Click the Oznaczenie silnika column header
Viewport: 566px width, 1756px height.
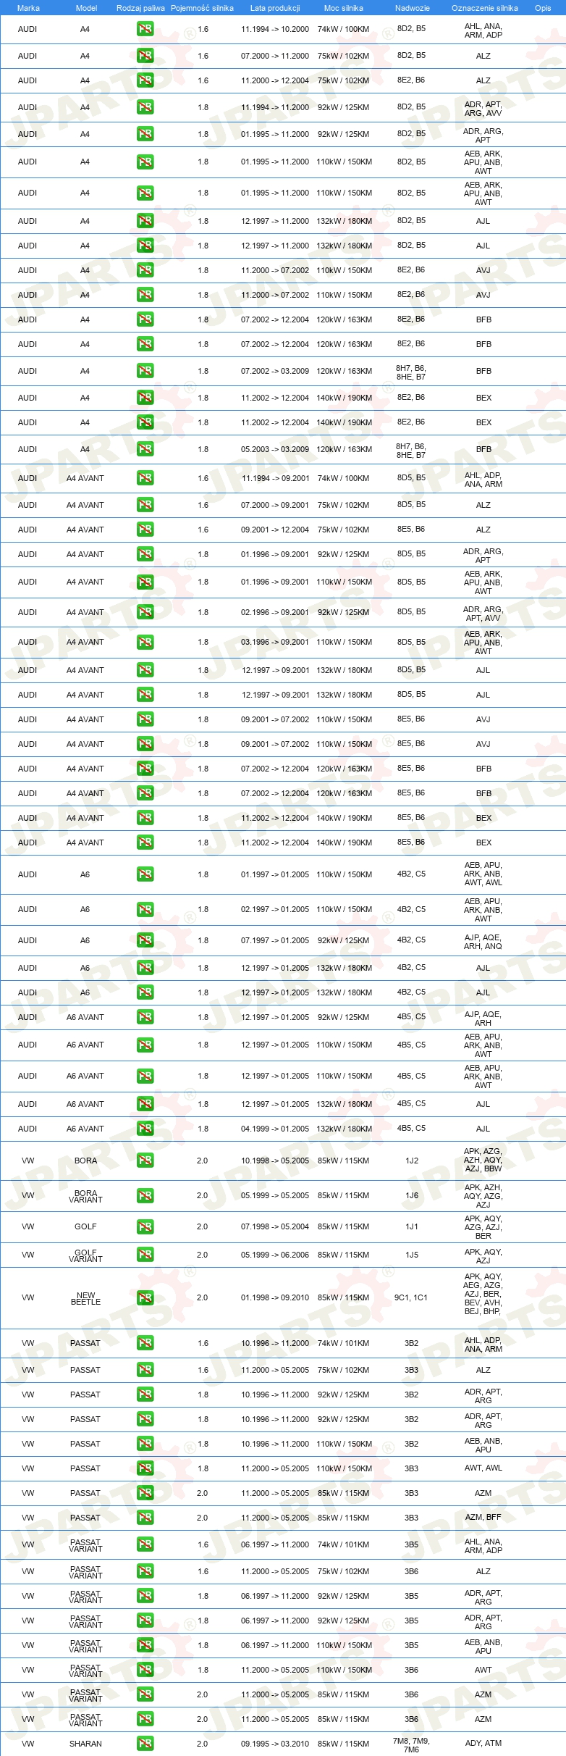click(x=484, y=8)
